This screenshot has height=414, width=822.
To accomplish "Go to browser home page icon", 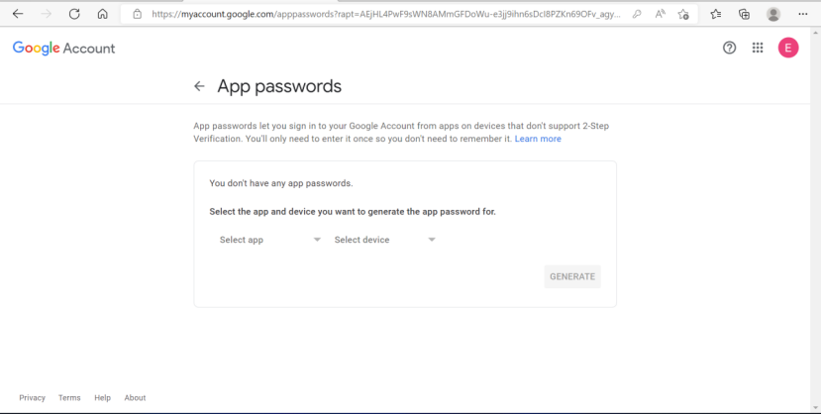I will (103, 14).
